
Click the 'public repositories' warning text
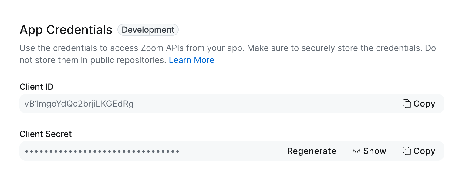[127, 60]
